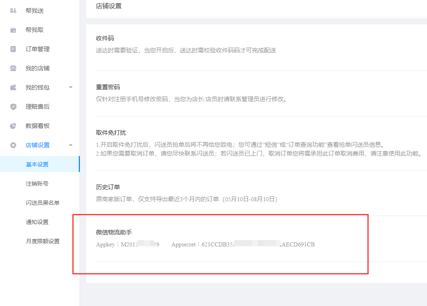The width and height of the screenshot is (427, 306).
Task: Open 通知设置 submenu item
Action: click(x=37, y=222)
